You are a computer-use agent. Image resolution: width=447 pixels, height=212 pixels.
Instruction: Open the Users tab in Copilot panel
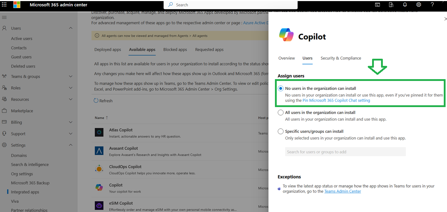click(x=308, y=58)
